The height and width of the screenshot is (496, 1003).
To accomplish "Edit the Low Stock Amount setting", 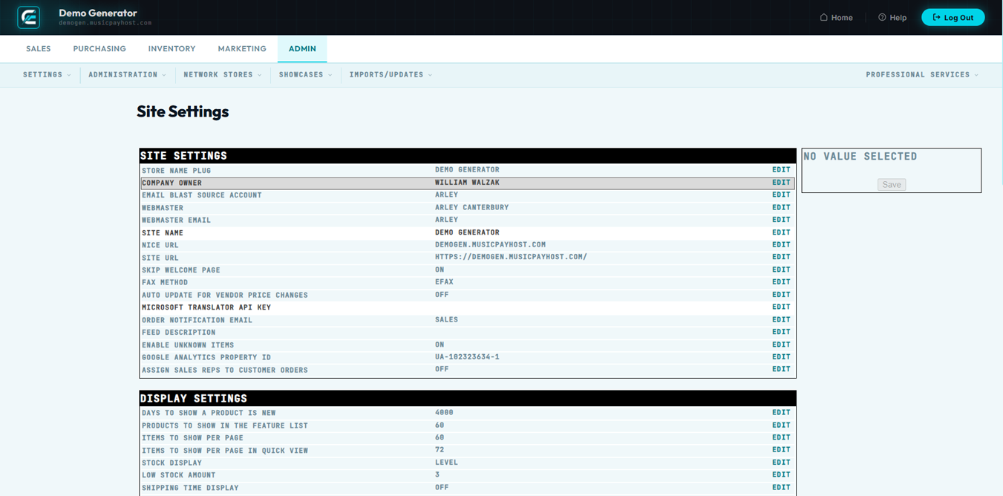I will coord(781,475).
